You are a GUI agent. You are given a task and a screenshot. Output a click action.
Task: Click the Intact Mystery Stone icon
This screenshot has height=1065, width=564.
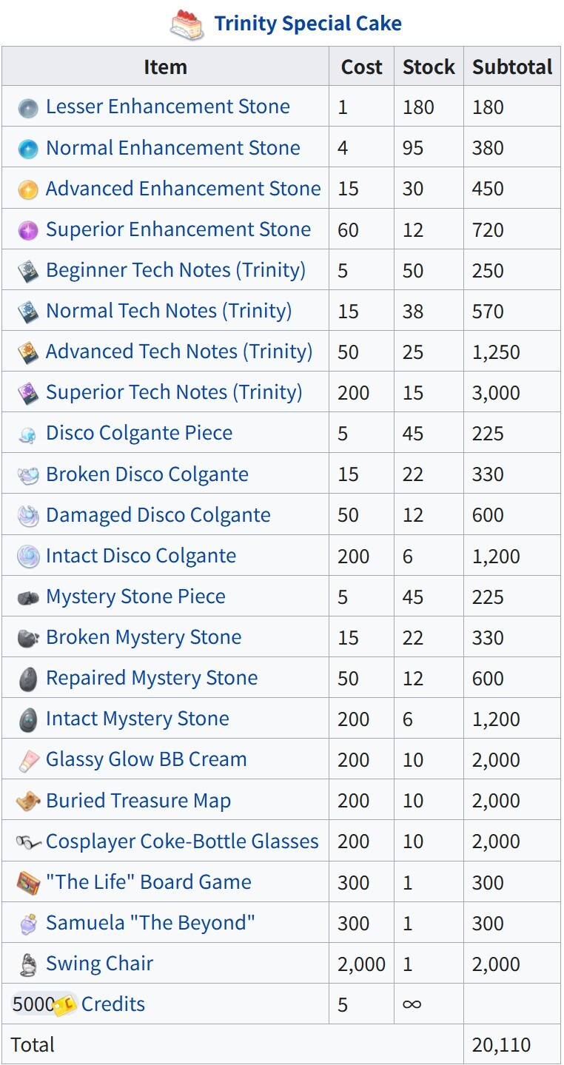pyautogui.click(x=28, y=719)
